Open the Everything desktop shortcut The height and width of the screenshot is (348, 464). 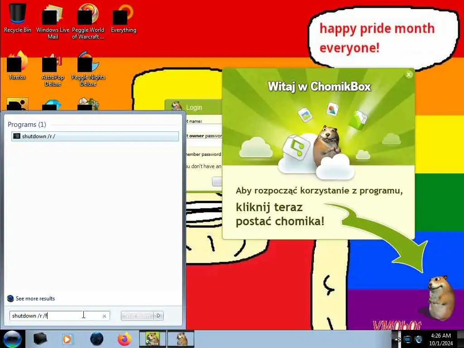click(124, 18)
